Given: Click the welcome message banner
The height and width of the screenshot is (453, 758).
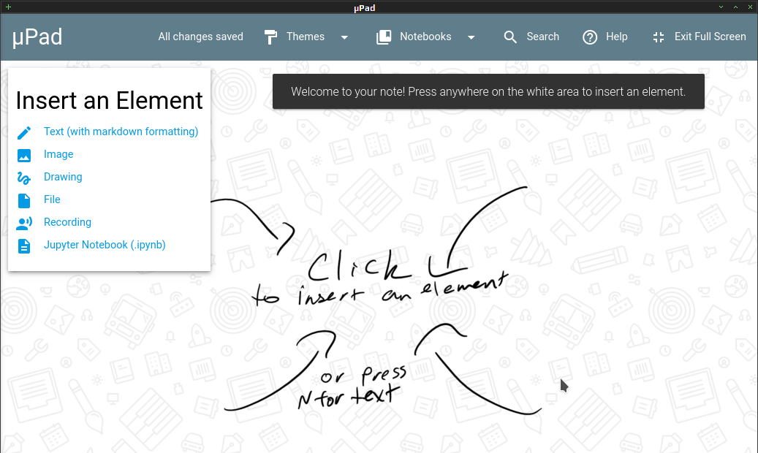Looking at the screenshot, I should 488,91.
